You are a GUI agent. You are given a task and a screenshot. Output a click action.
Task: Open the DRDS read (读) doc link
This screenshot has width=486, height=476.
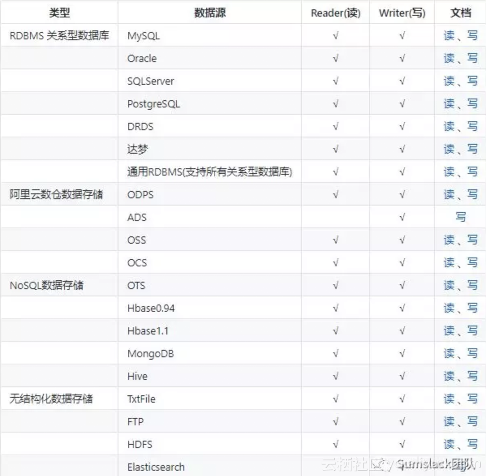449,127
